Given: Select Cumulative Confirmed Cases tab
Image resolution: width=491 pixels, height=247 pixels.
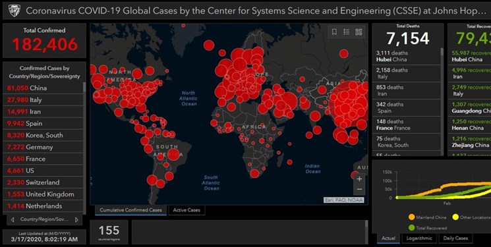Looking at the screenshot, I should 131,210.
